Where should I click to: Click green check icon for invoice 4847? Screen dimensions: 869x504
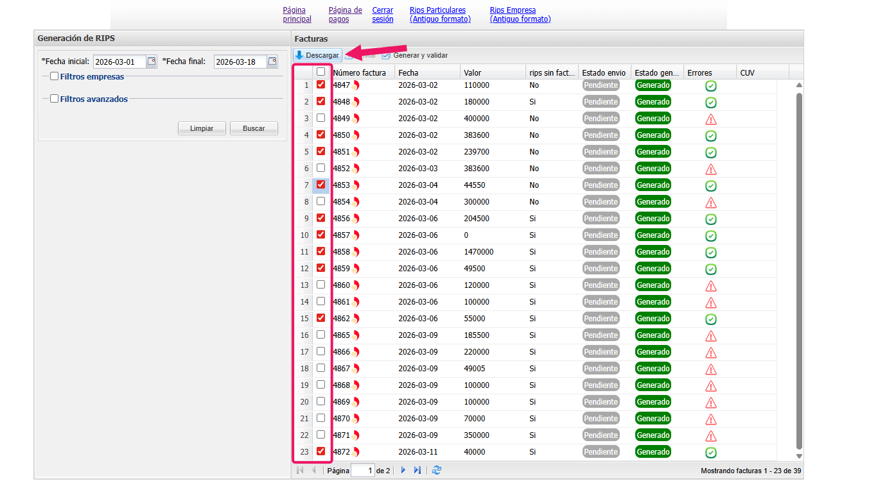710,86
